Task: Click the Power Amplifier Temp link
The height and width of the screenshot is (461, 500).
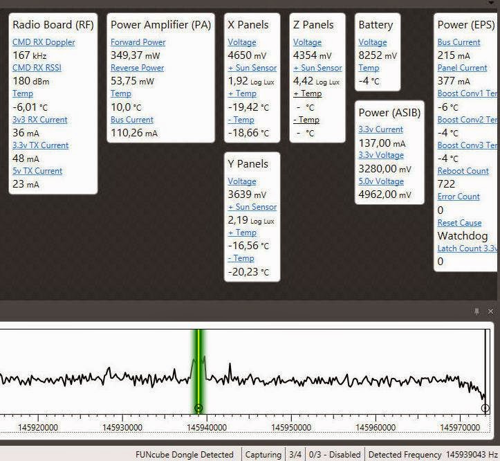Action: click(121, 93)
